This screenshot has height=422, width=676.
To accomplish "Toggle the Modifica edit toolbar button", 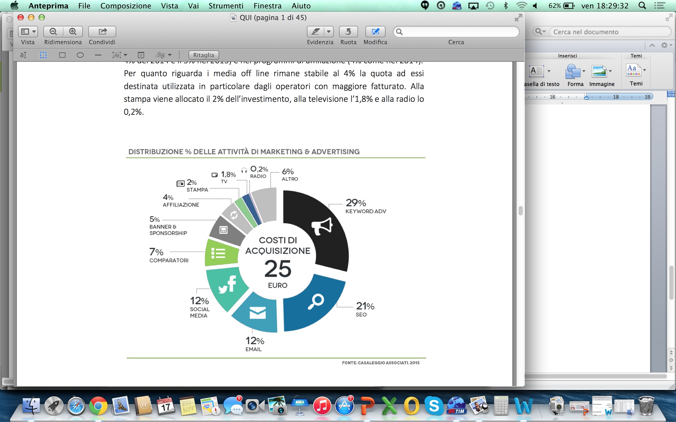I will [375, 32].
